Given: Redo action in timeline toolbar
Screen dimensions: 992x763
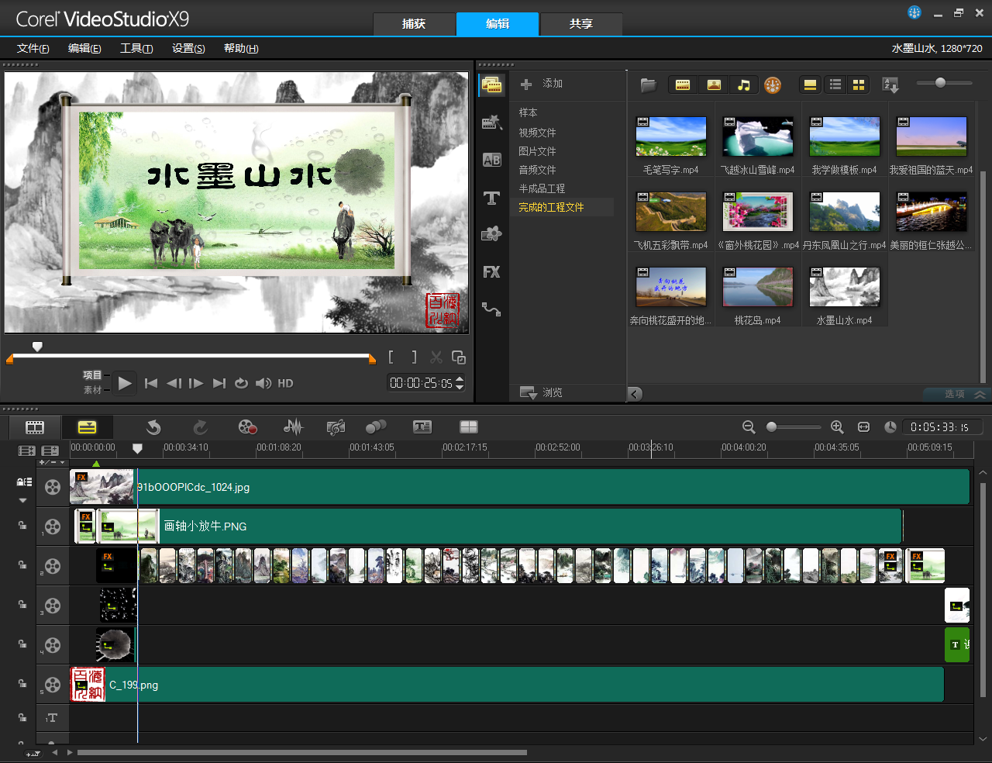Looking at the screenshot, I should click(x=200, y=427).
